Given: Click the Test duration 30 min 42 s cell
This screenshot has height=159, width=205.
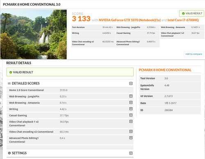Looking at the screenshot, I should pos(93,27).
